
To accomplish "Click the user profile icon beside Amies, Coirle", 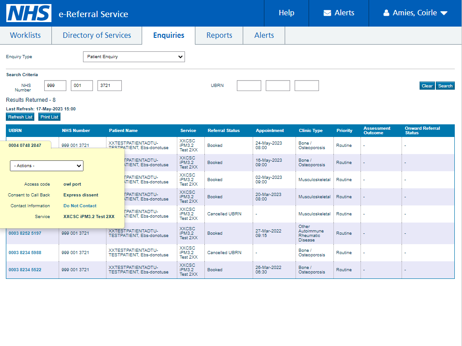I will pyautogui.click(x=386, y=13).
